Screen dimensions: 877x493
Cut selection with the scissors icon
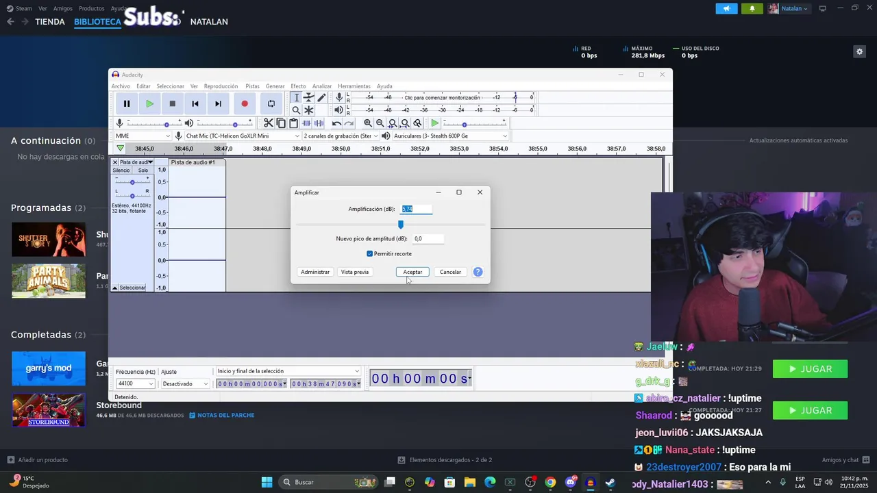(x=269, y=123)
